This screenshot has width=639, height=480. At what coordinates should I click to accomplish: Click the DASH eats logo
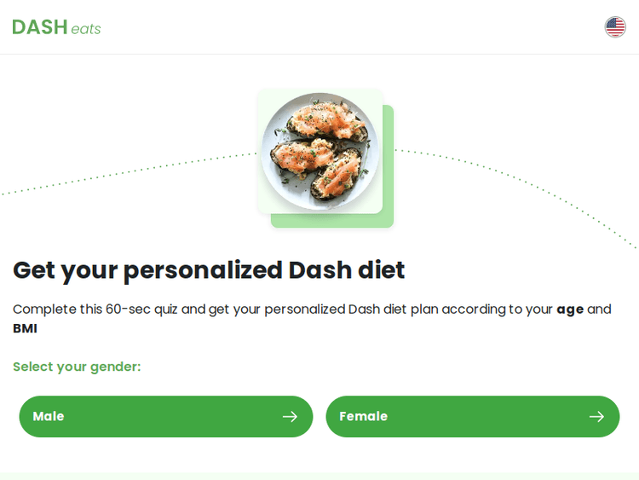pyautogui.click(x=56, y=27)
